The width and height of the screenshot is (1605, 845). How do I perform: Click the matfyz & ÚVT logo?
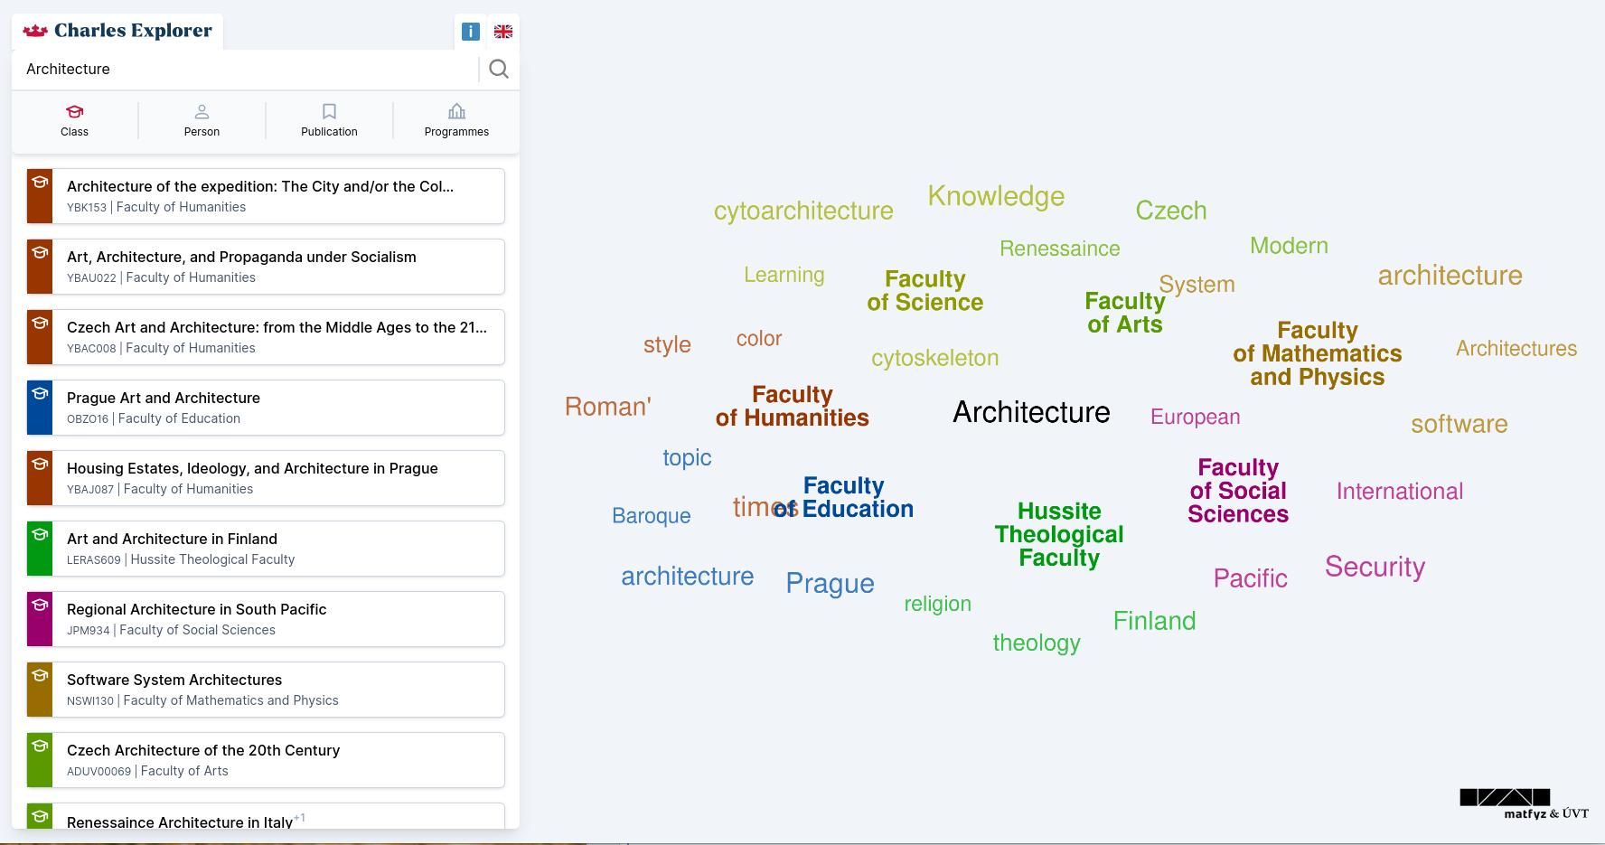(1524, 803)
